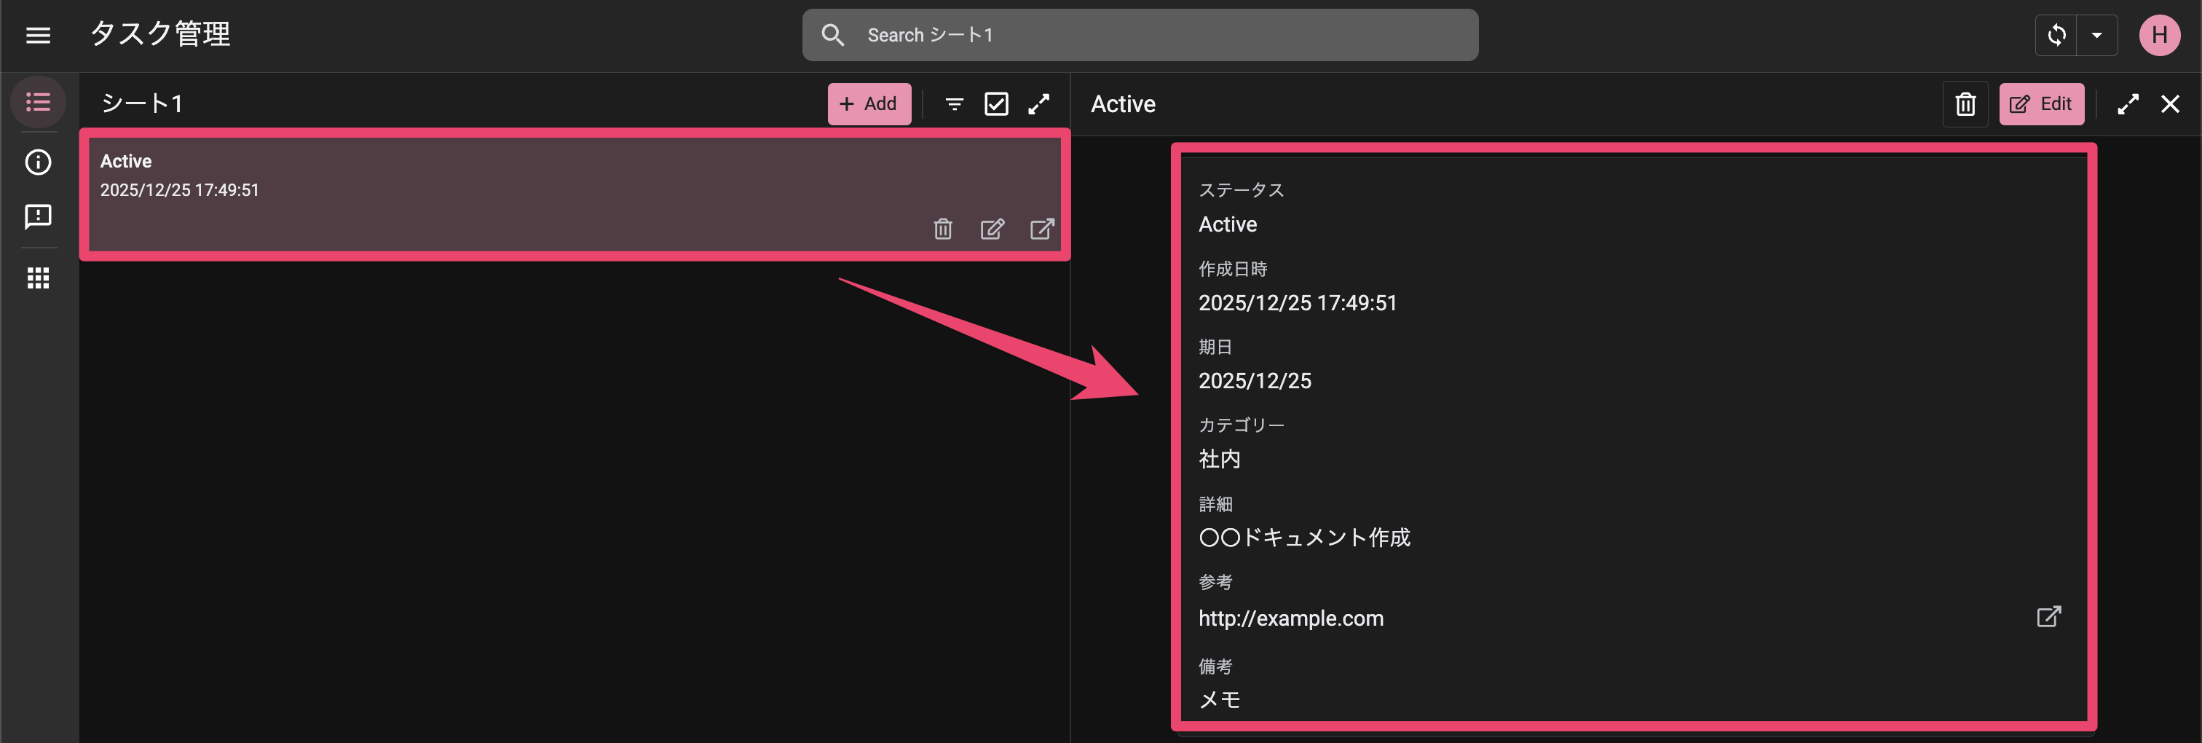Open the H user profile avatar
The height and width of the screenshot is (743, 2202).
tap(2158, 35)
